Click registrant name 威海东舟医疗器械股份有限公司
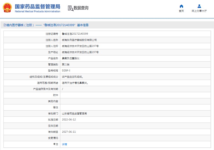 click(x=79, y=40)
